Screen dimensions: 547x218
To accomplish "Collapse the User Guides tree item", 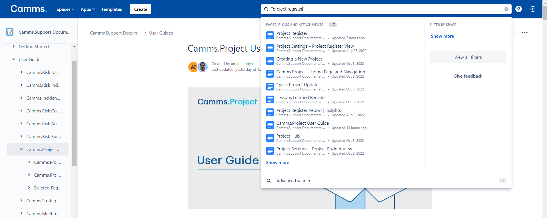I will (13, 59).
